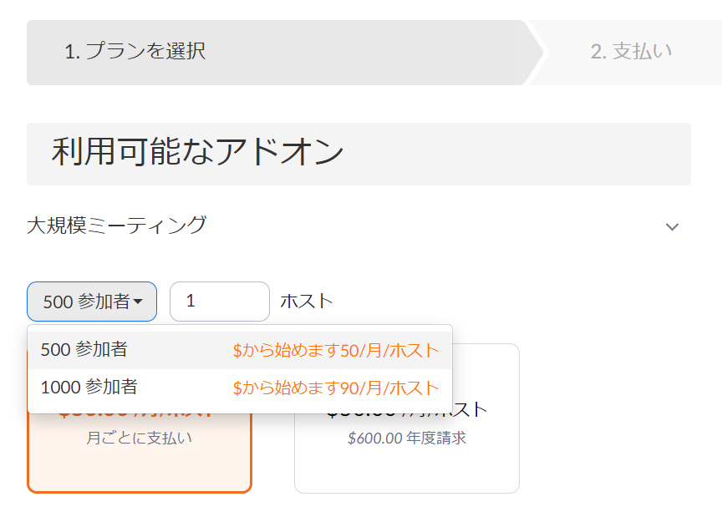The width and height of the screenshot is (722, 507).
Task: Click the arrow separator between step tabs
Action: click(536, 52)
